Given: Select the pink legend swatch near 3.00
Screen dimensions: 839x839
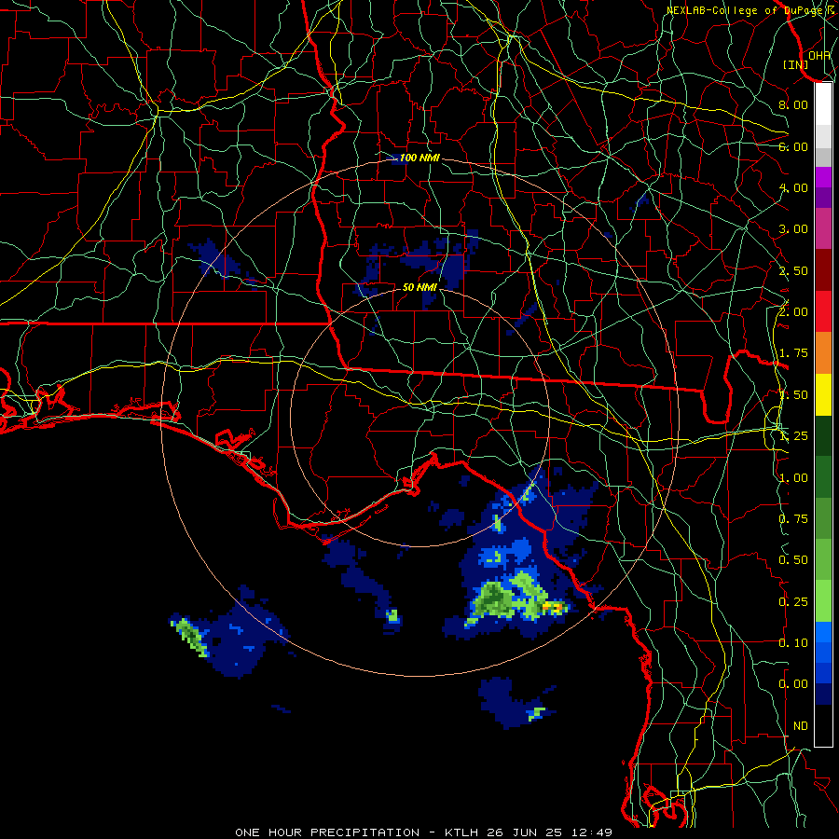Looking at the screenshot, I should pyautogui.click(x=823, y=228).
